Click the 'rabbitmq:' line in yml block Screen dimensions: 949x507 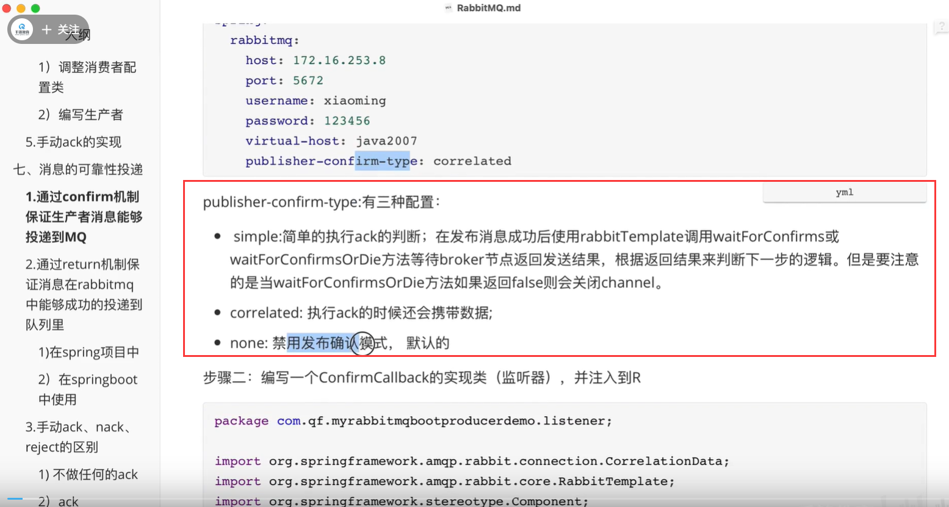tap(264, 40)
